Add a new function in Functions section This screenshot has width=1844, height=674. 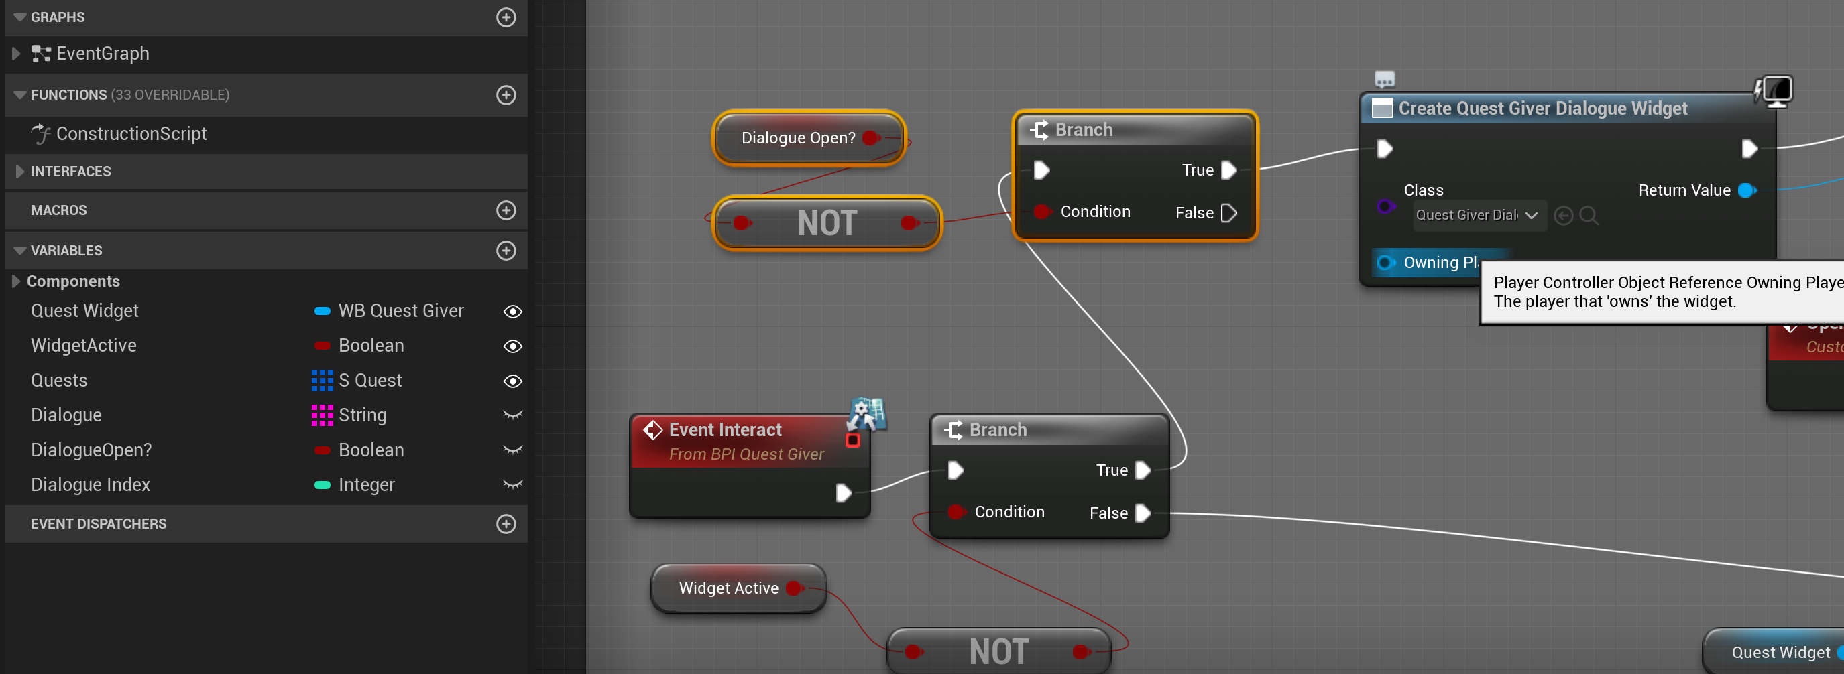pyautogui.click(x=506, y=95)
